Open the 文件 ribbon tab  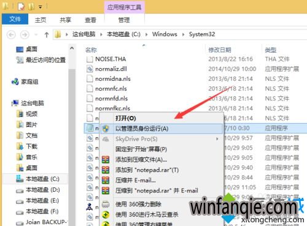[15, 19]
